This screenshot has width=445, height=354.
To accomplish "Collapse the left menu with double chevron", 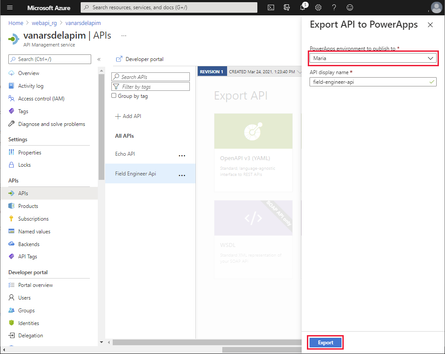I will [99, 59].
